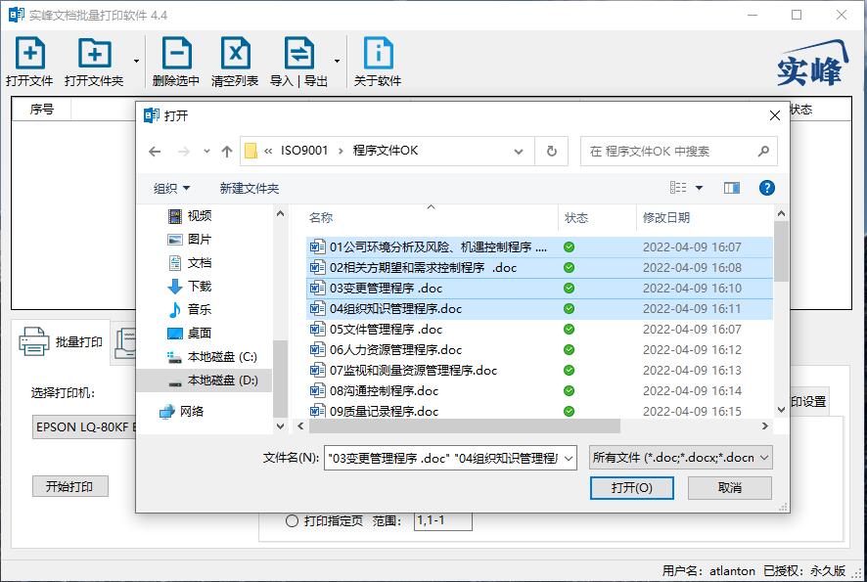Image resolution: width=867 pixels, height=582 pixels.
Task: Click the 取消 button
Action: 729,488
